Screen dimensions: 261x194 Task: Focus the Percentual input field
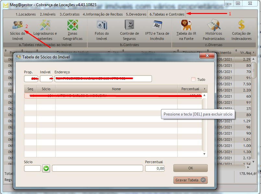155,168
